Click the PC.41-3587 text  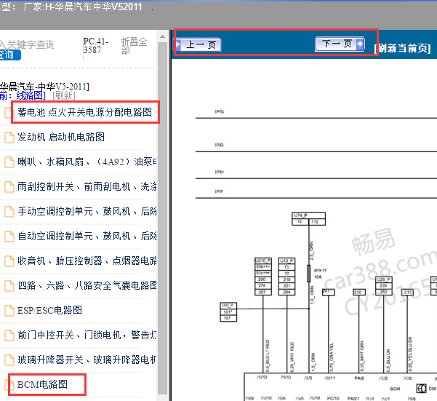pyautogui.click(x=96, y=46)
